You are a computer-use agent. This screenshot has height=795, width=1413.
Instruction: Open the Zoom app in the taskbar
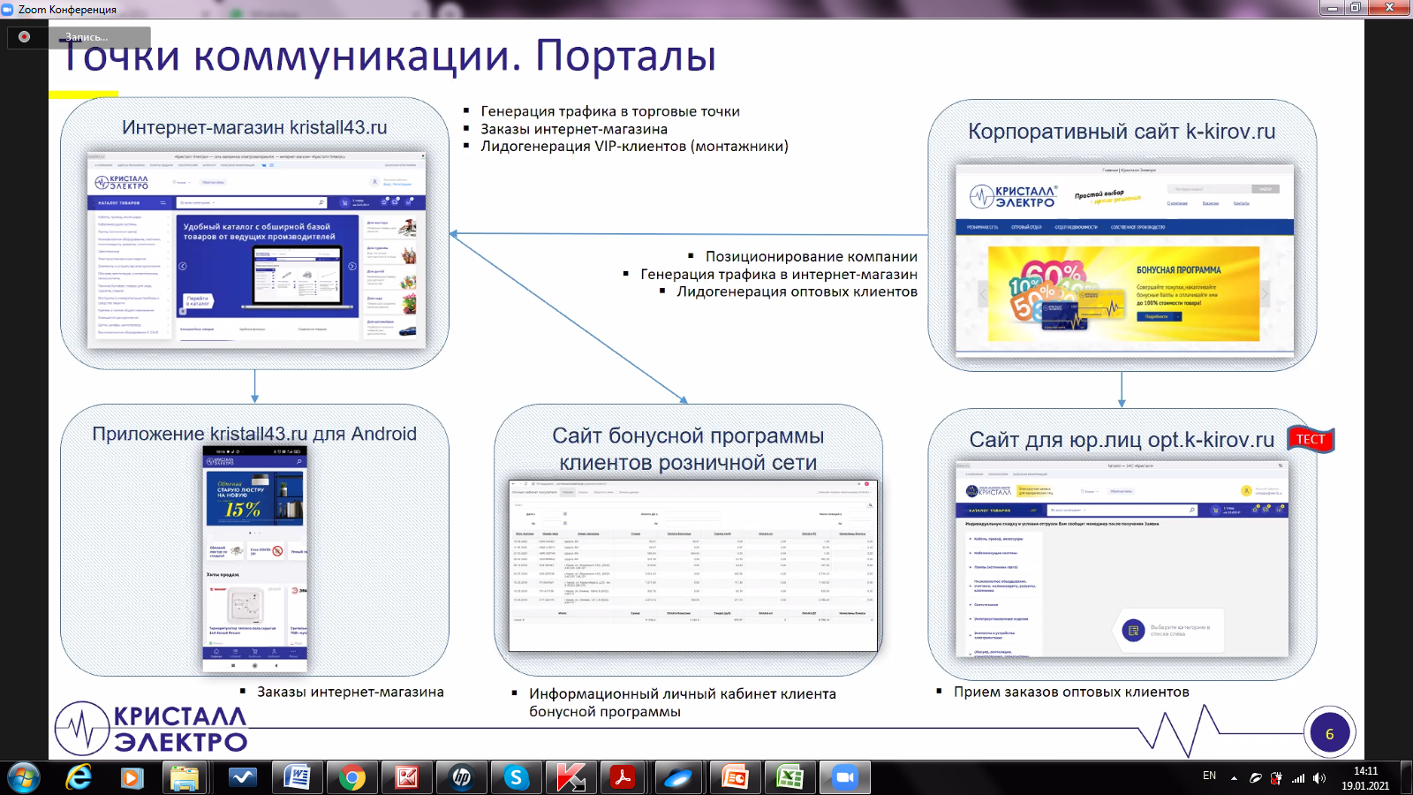point(844,777)
